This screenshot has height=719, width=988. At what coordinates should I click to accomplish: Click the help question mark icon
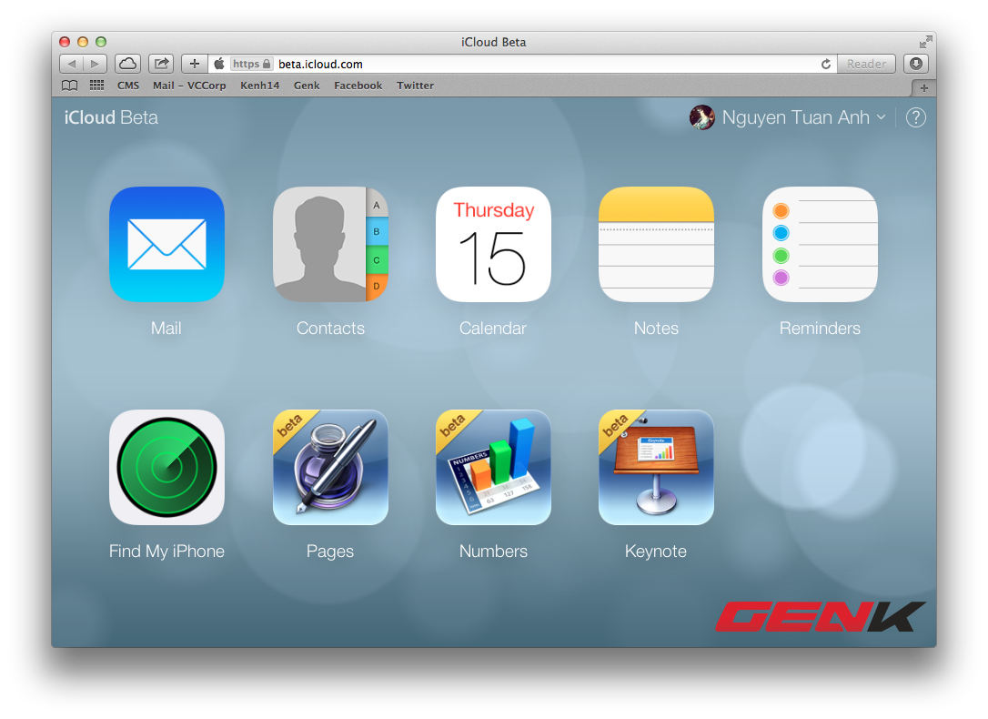pos(915,117)
